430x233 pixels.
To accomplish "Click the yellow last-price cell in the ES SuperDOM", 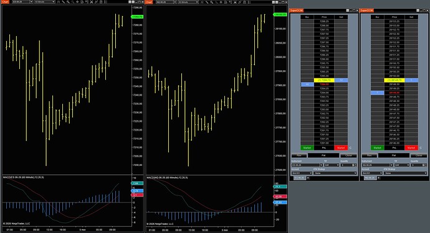I will [x=324, y=80].
